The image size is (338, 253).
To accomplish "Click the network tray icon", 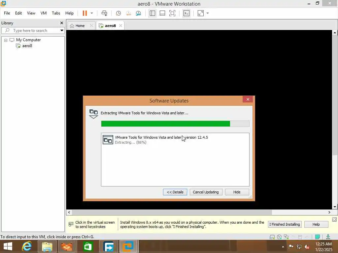I will coord(299,246).
